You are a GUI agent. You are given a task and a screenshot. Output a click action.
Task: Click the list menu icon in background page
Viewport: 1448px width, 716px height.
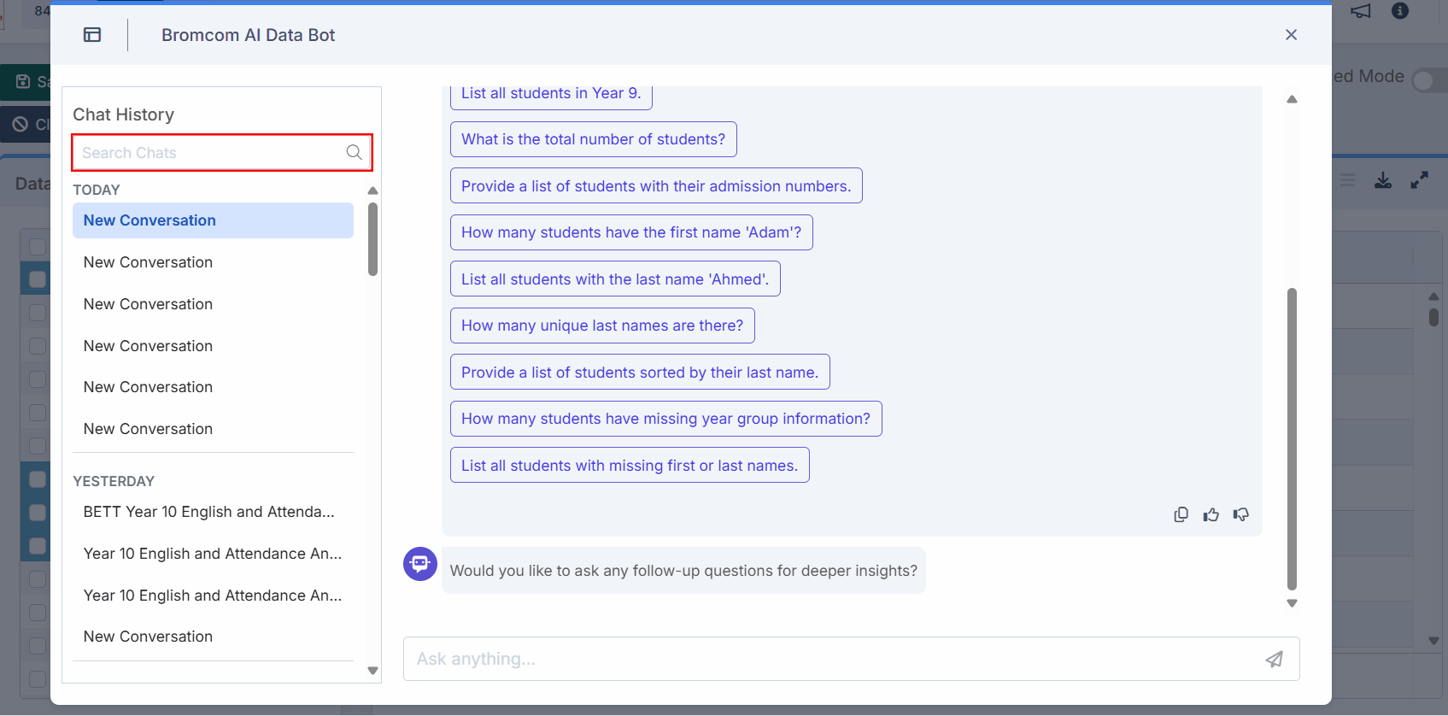click(1348, 180)
